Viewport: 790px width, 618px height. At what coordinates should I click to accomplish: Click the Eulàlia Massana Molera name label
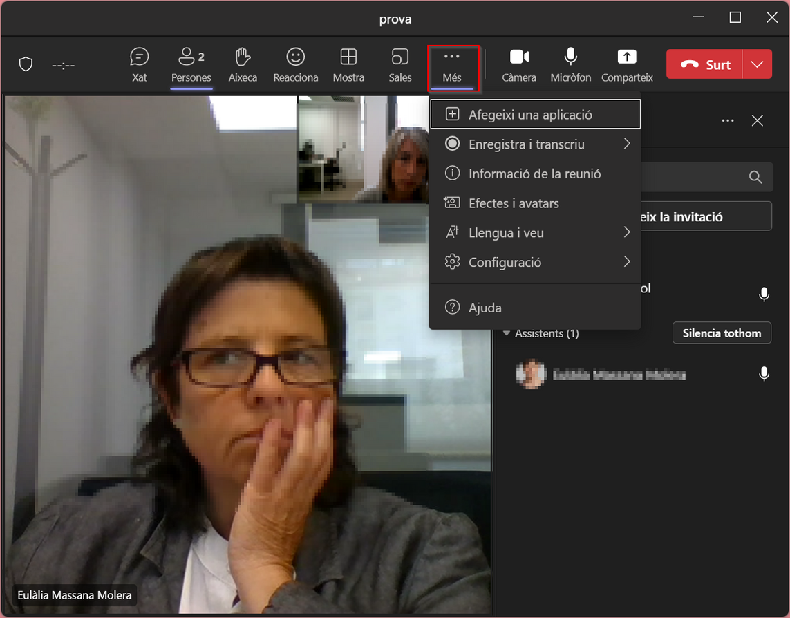point(75,594)
